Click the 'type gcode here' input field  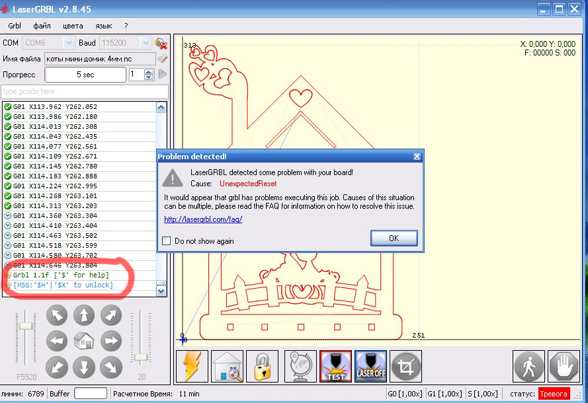tap(85, 91)
